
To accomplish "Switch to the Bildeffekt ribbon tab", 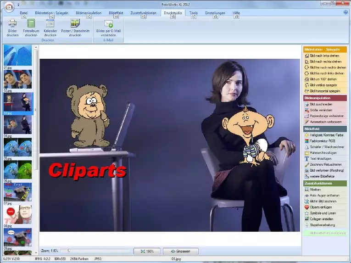I will tap(116, 13).
